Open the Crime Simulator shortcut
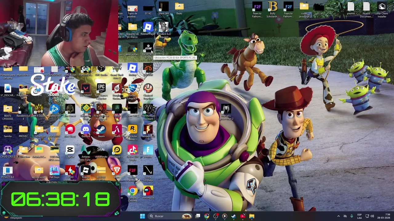 (148, 173)
